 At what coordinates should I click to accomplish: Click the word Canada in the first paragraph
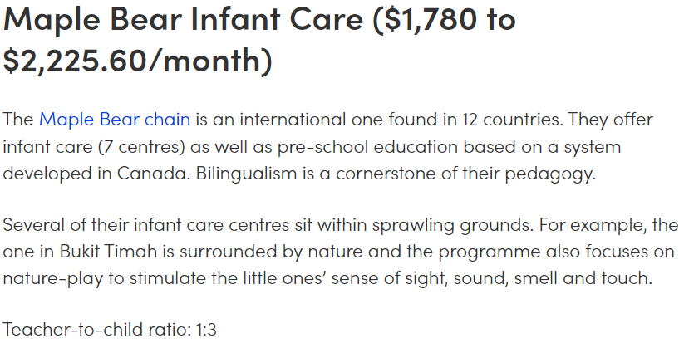153,174
